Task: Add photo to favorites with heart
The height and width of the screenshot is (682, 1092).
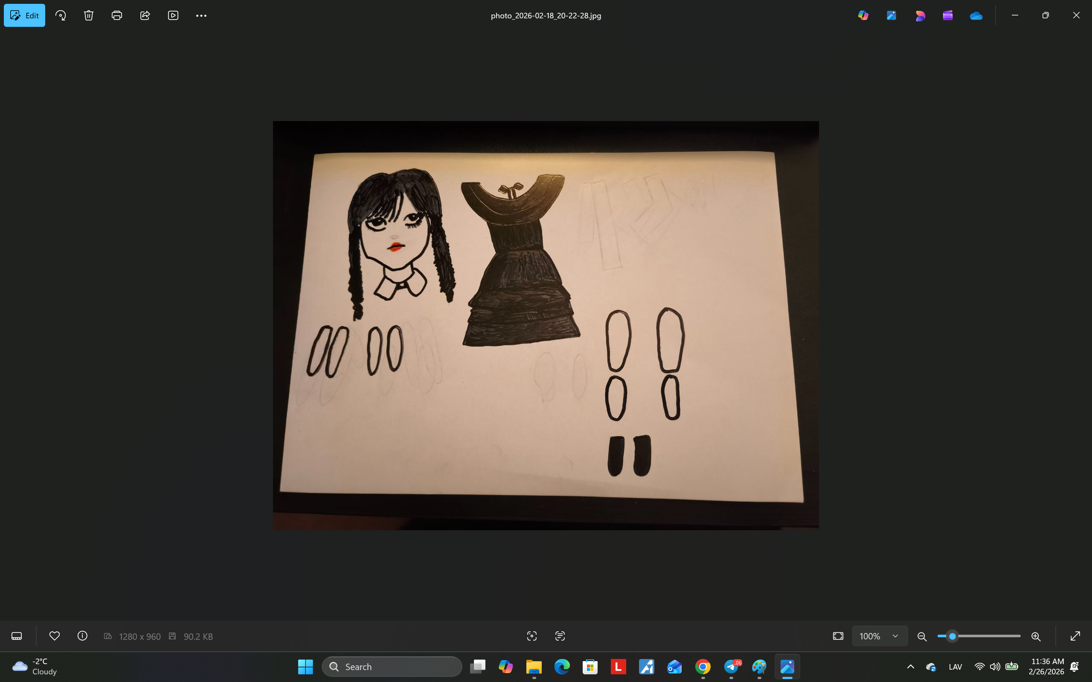Action: [55, 636]
